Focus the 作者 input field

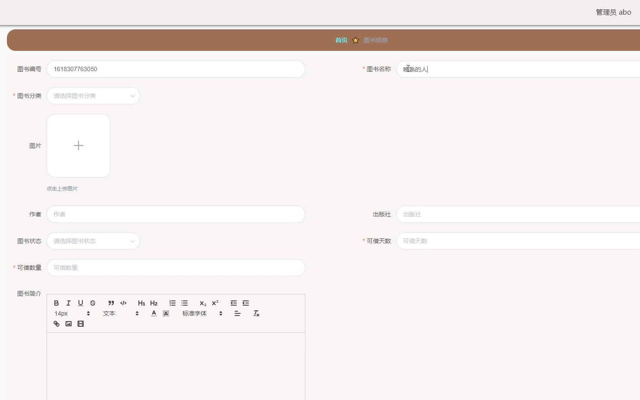click(176, 214)
